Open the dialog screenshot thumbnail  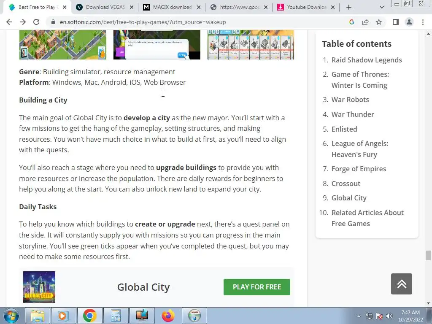[x=157, y=45]
